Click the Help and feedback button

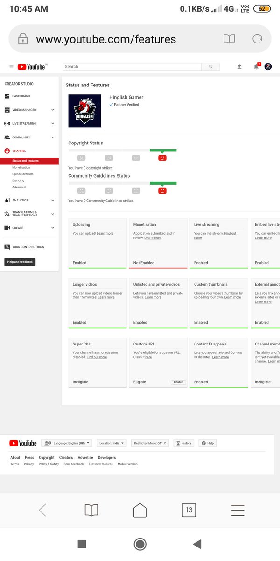[20, 262]
